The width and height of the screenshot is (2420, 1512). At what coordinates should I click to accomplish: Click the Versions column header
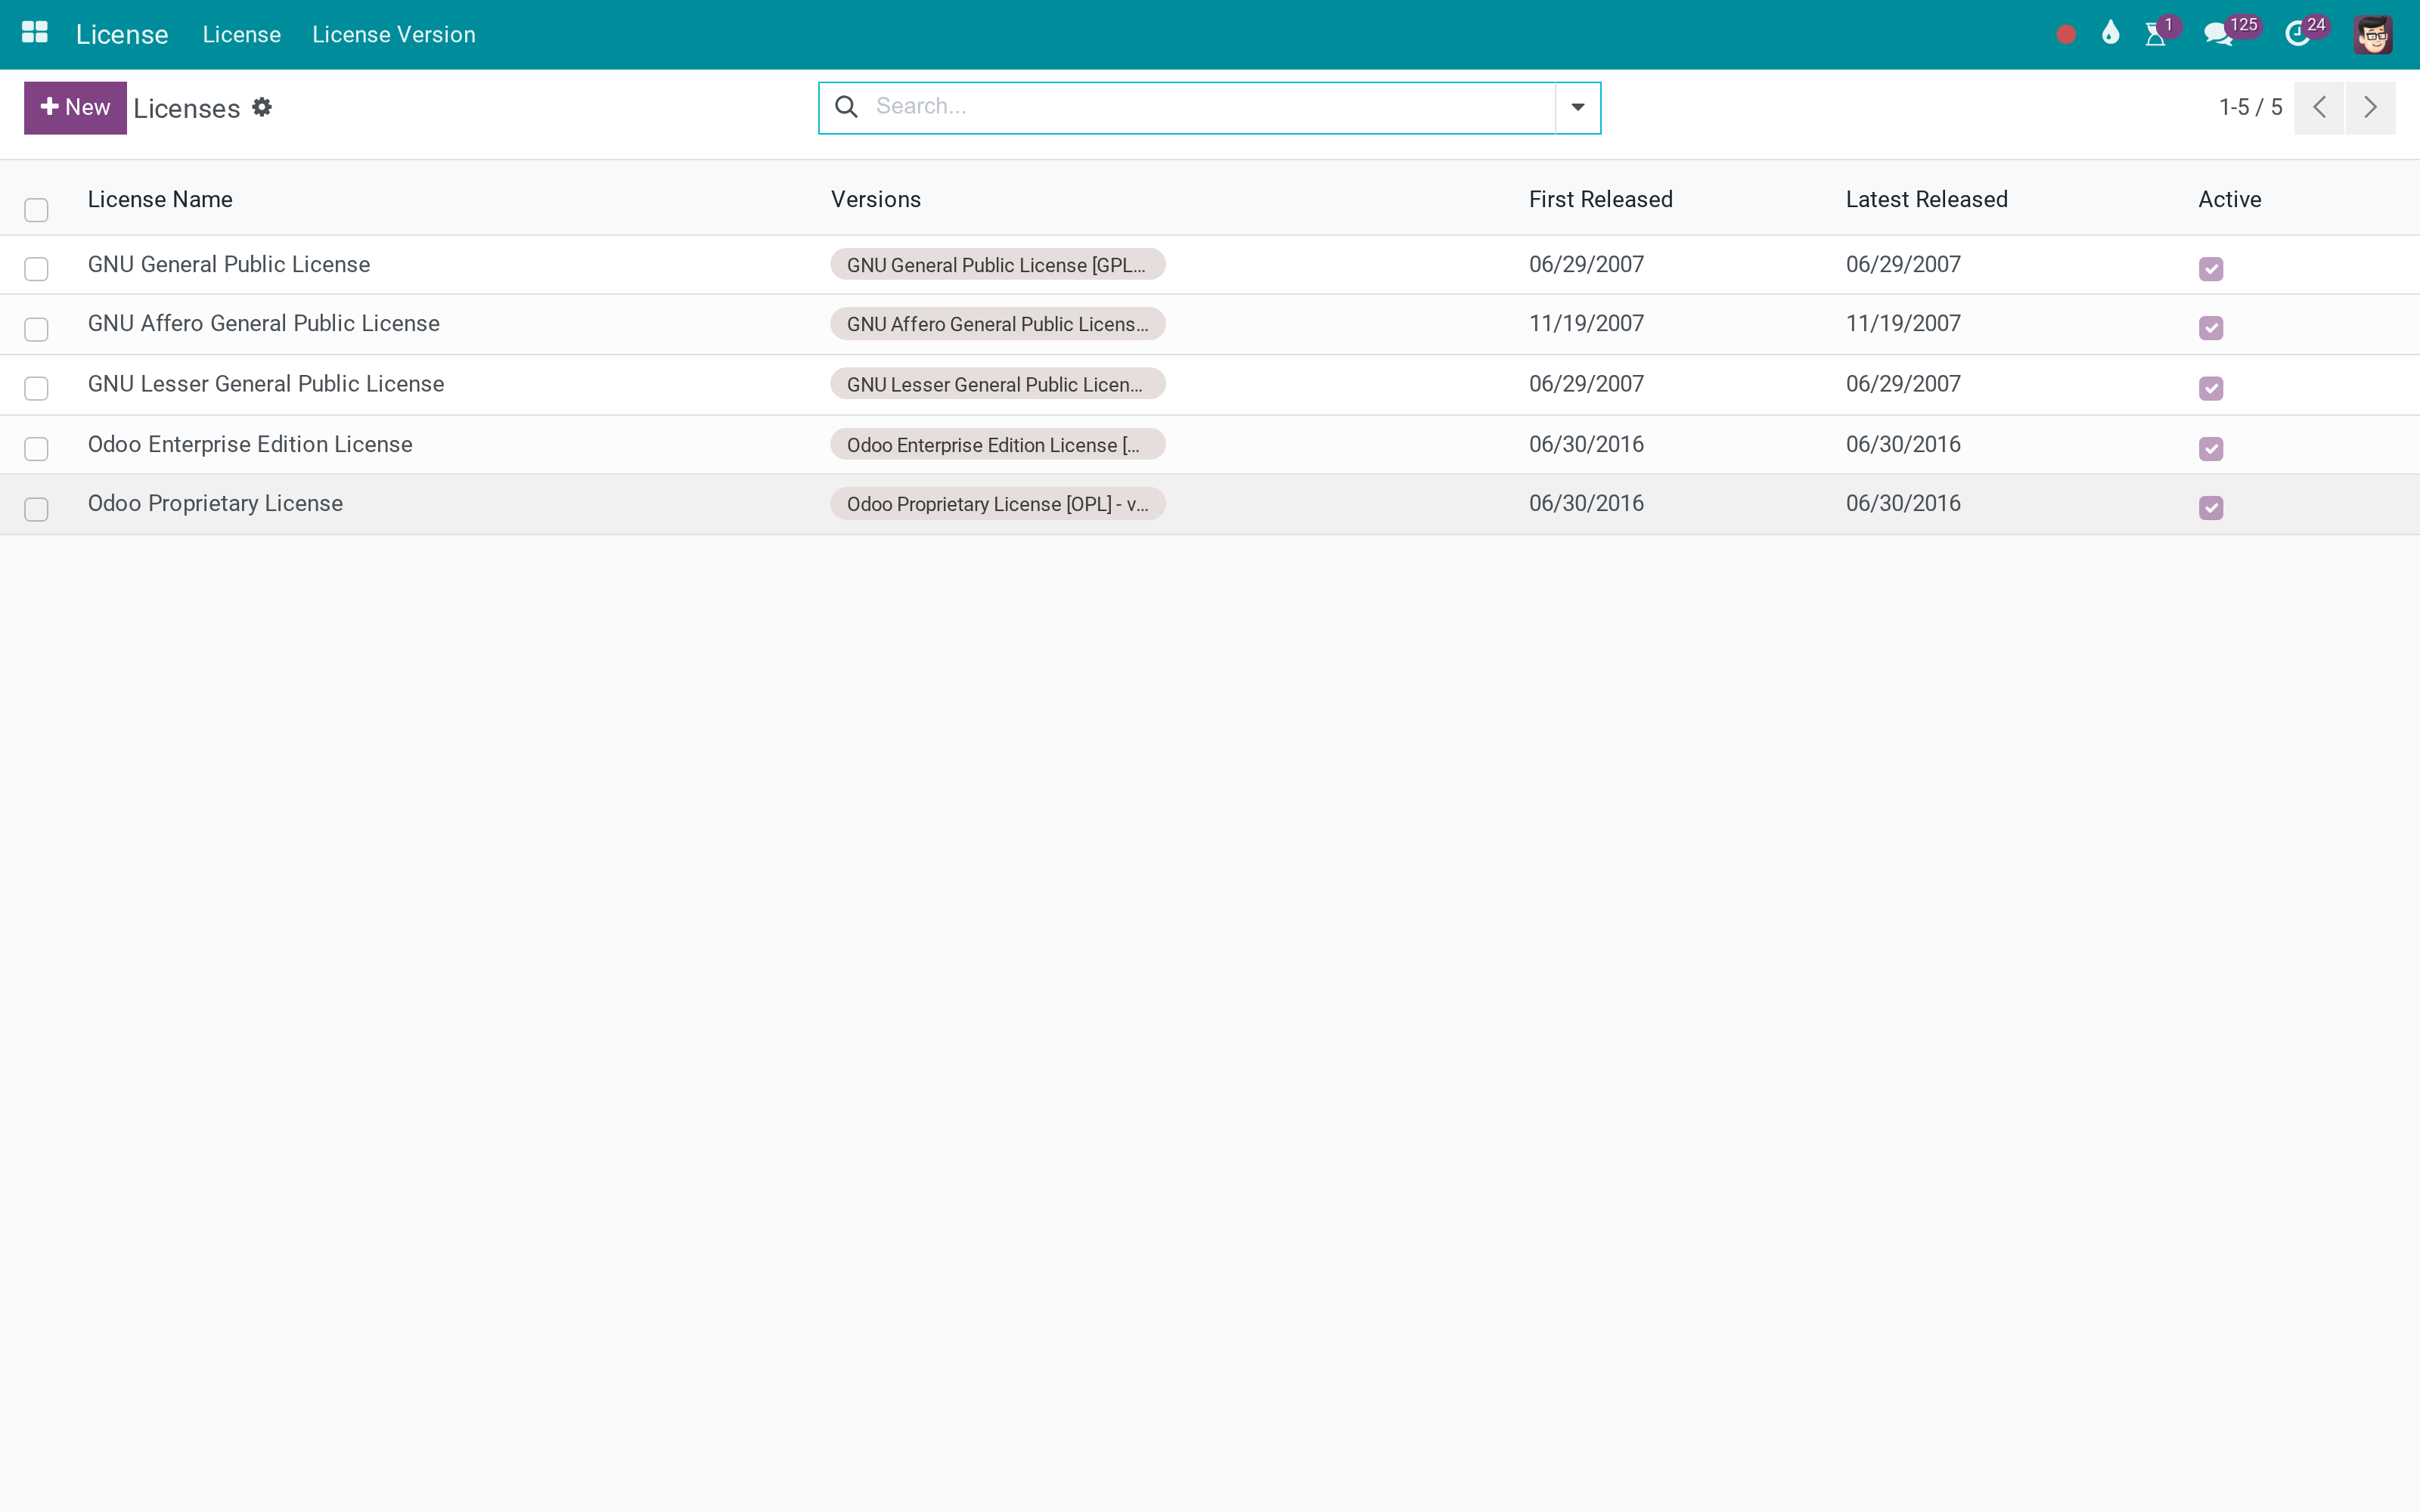click(x=876, y=199)
